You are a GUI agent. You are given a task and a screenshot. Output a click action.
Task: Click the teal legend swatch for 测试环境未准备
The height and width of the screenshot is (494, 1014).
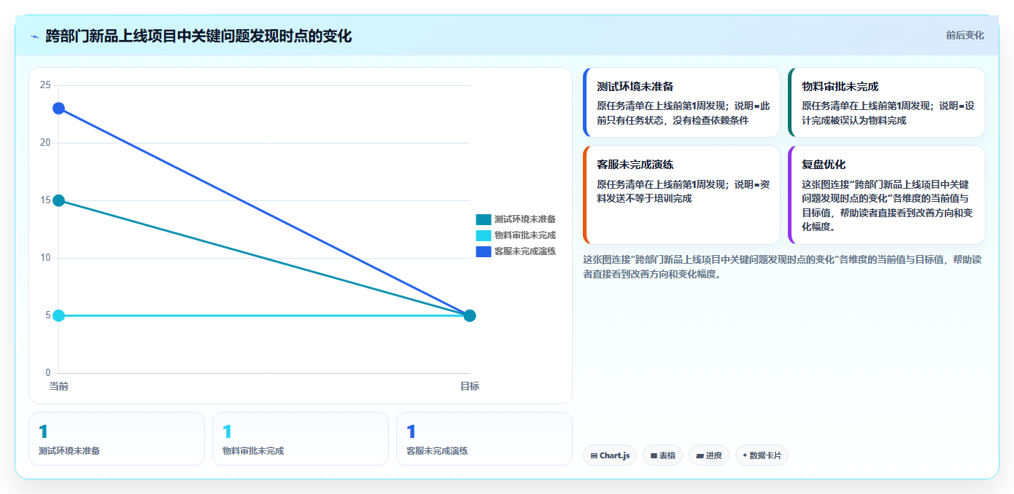pos(484,219)
